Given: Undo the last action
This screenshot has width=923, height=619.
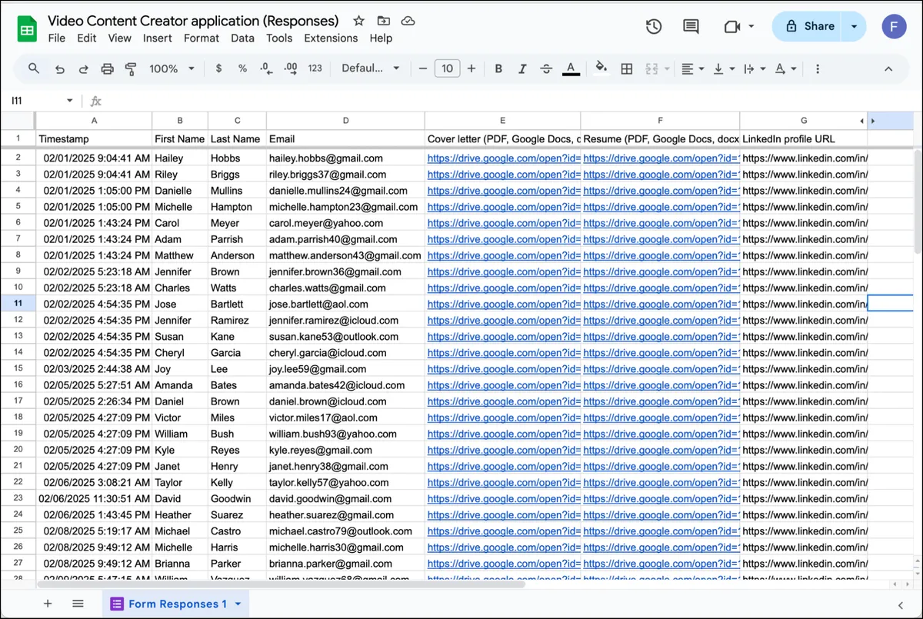Looking at the screenshot, I should click(x=59, y=68).
